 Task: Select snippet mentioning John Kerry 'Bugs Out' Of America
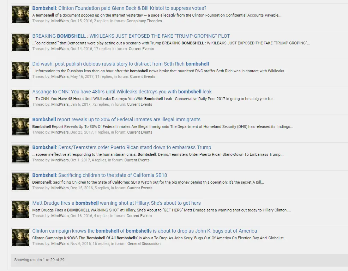tap(159, 238)
